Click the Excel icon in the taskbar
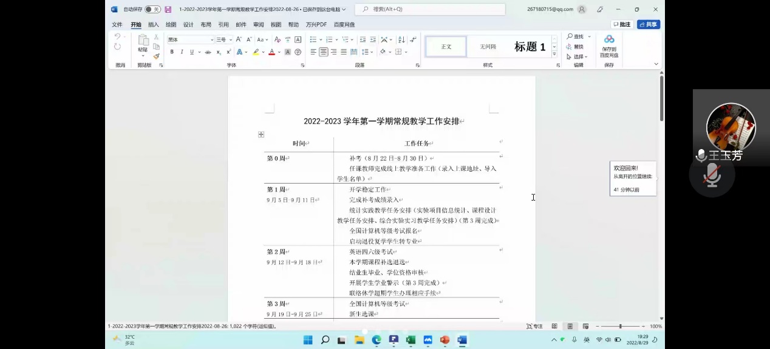 [x=411, y=340]
